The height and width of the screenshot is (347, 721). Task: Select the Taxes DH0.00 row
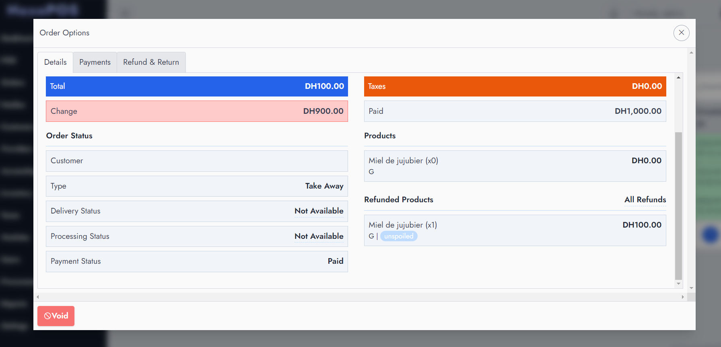click(x=515, y=86)
